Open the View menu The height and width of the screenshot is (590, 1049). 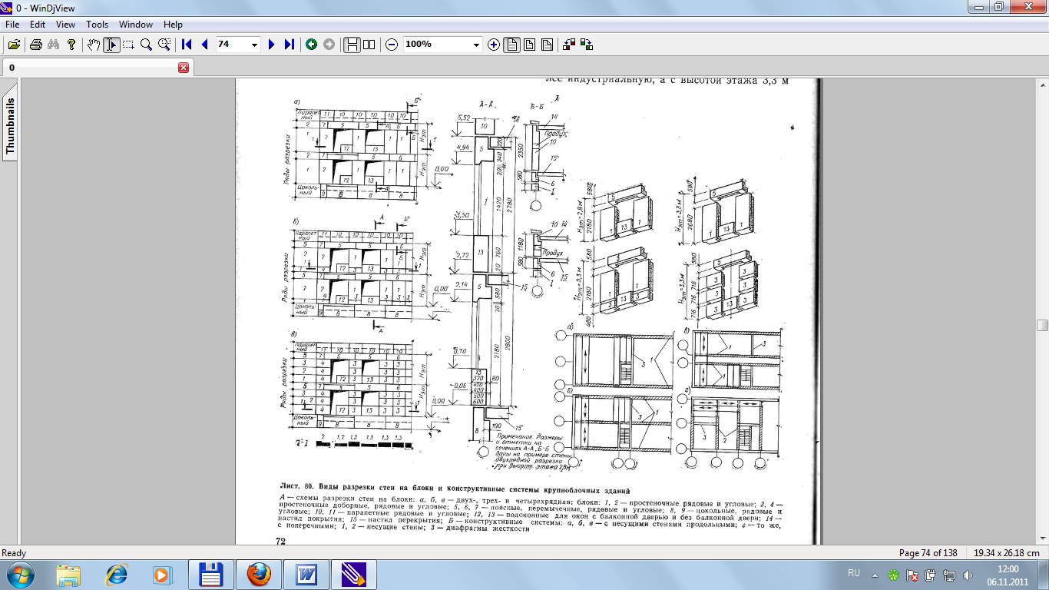(65, 25)
